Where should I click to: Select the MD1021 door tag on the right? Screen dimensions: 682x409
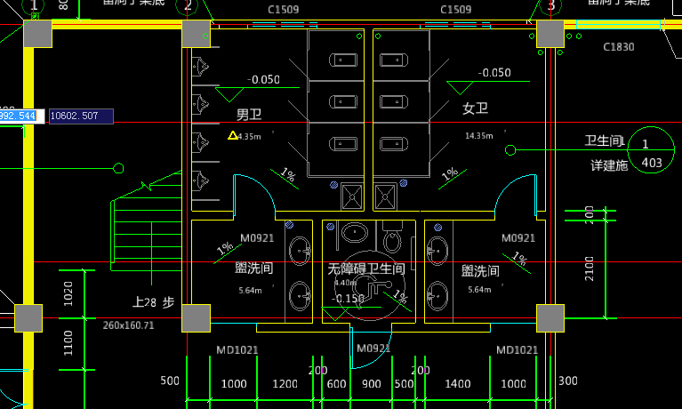coord(518,349)
